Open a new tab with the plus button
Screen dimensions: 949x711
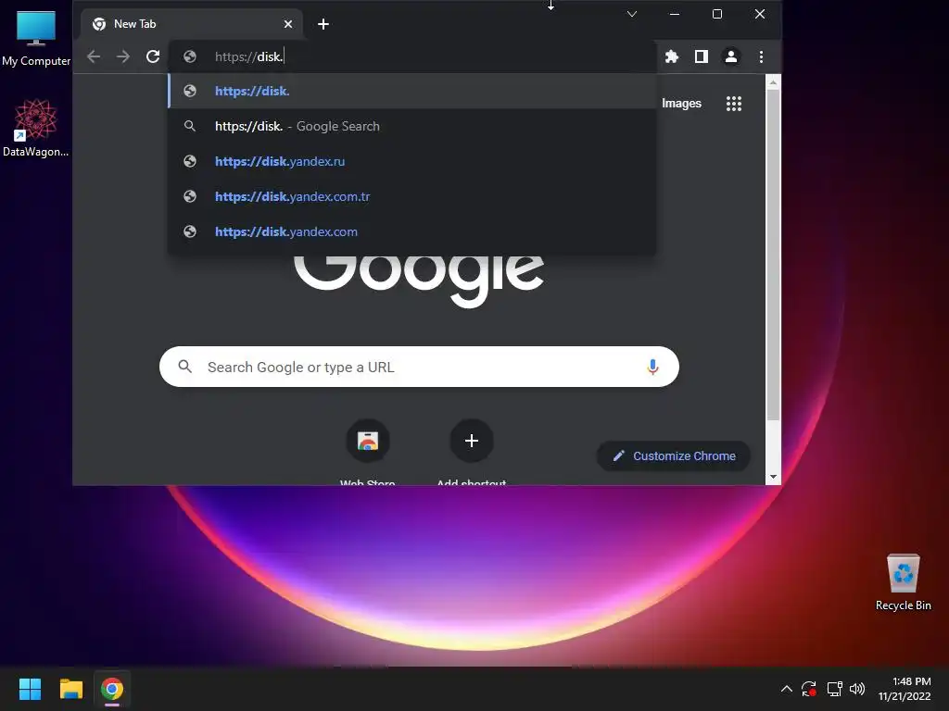point(323,24)
